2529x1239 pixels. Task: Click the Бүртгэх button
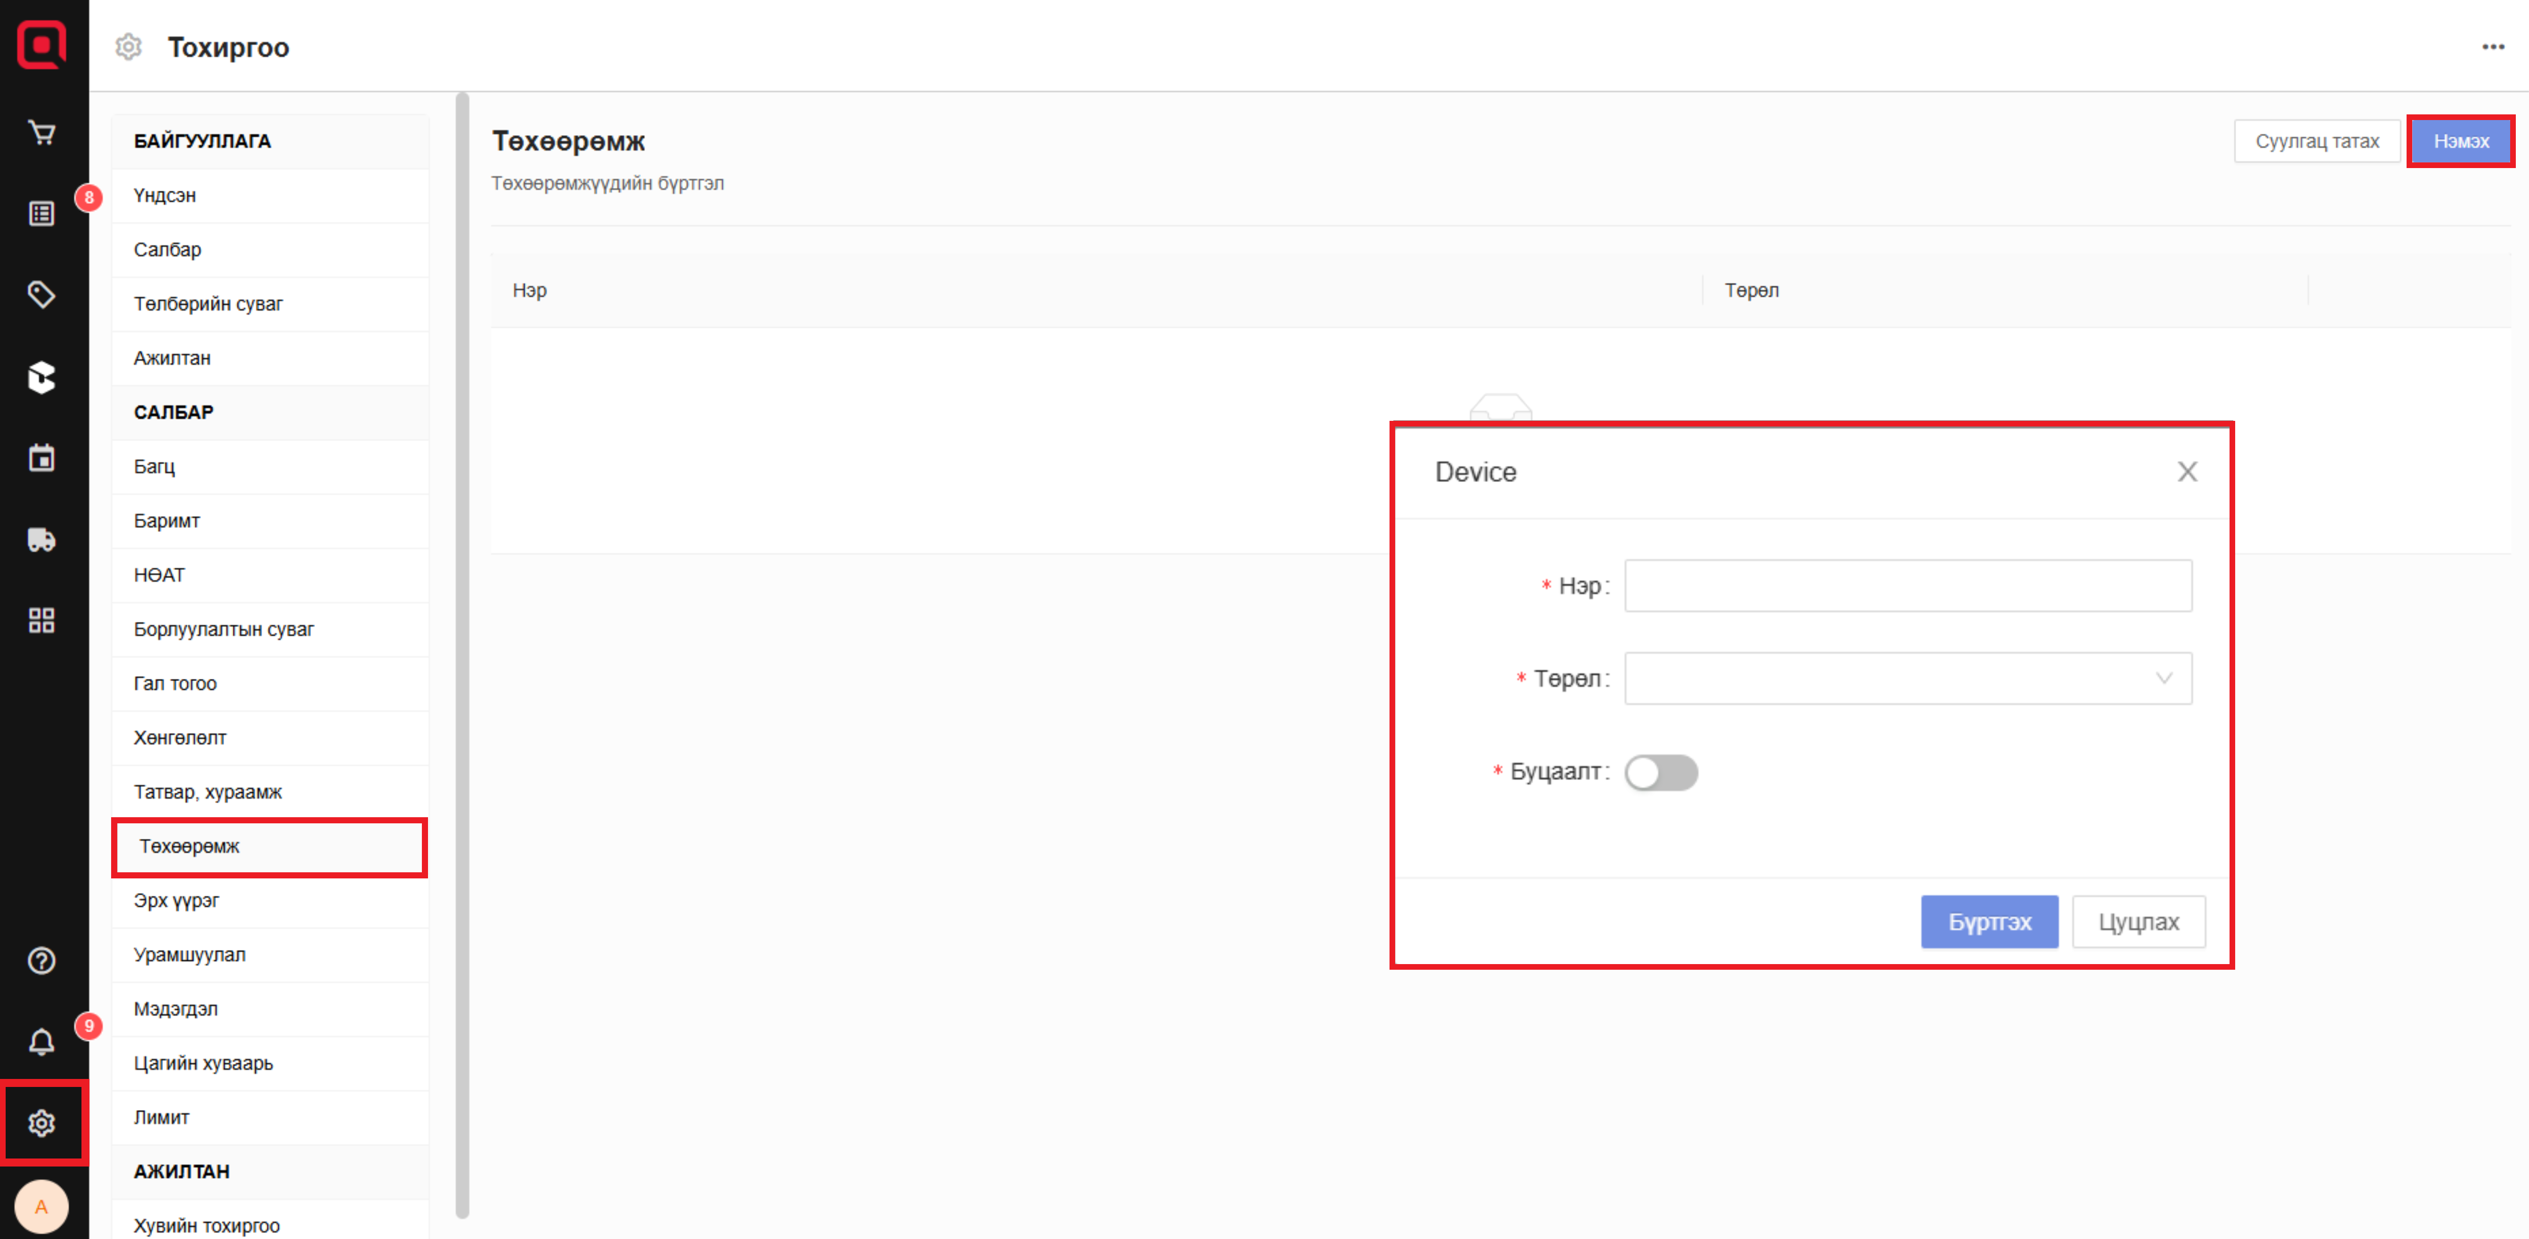[1989, 922]
